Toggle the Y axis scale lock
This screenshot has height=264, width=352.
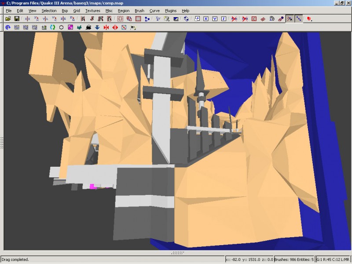[215, 19]
